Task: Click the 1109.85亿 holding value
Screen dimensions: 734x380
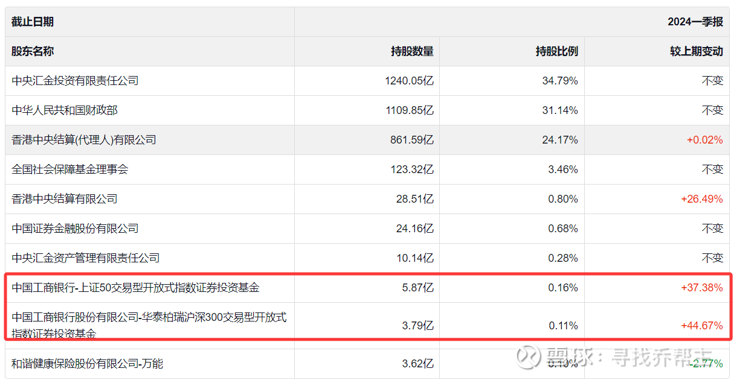Action: click(409, 110)
